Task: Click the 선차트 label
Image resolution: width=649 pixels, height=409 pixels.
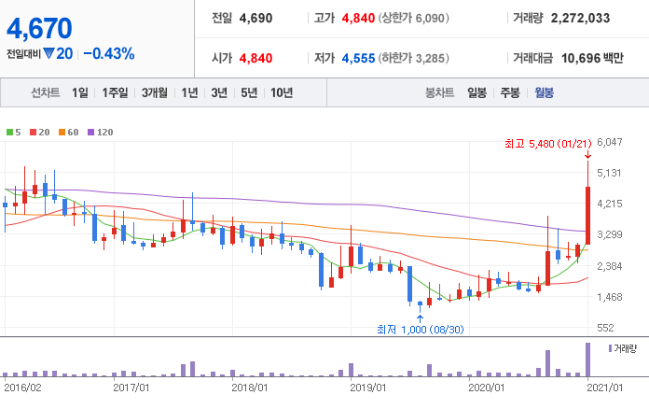Action: (46, 92)
